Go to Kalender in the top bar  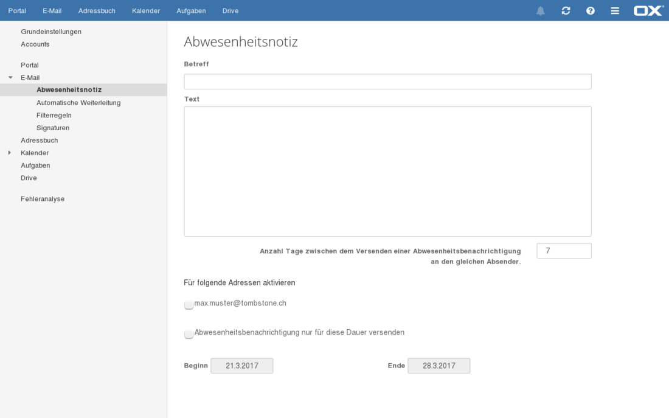click(x=146, y=11)
